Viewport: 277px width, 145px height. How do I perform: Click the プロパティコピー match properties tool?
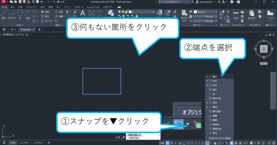click(184, 15)
